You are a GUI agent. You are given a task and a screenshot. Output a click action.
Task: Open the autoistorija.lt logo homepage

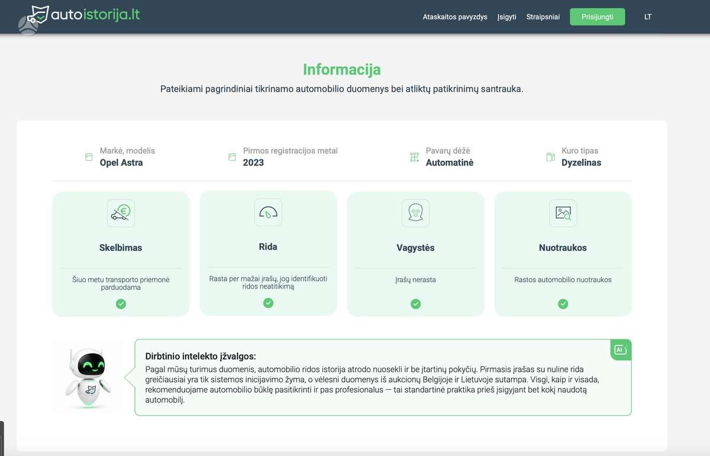pos(85,15)
